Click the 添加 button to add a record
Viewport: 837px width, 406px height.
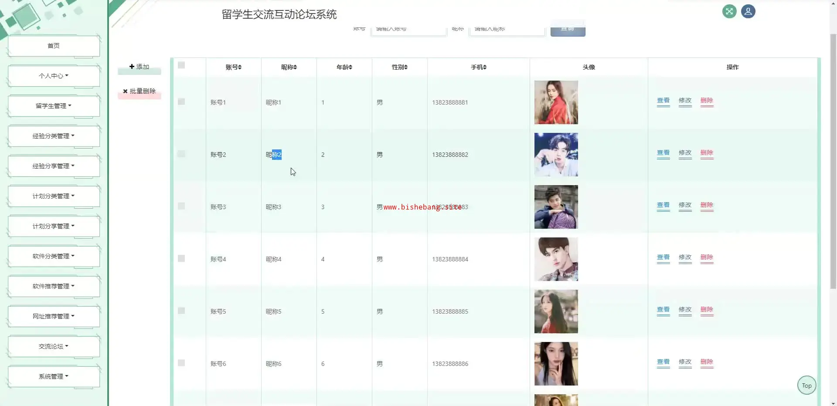tap(139, 67)
